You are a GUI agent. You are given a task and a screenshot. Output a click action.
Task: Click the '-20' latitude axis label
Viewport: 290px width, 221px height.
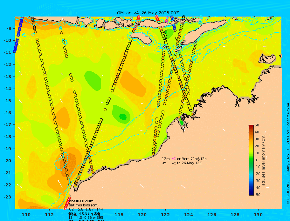tap(8, 161)
